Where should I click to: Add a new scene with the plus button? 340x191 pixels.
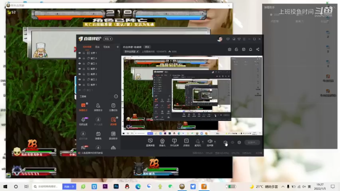pos(118,47)
